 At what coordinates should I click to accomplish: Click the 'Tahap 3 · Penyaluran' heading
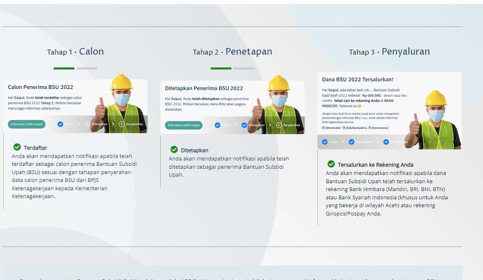(389, 51)
